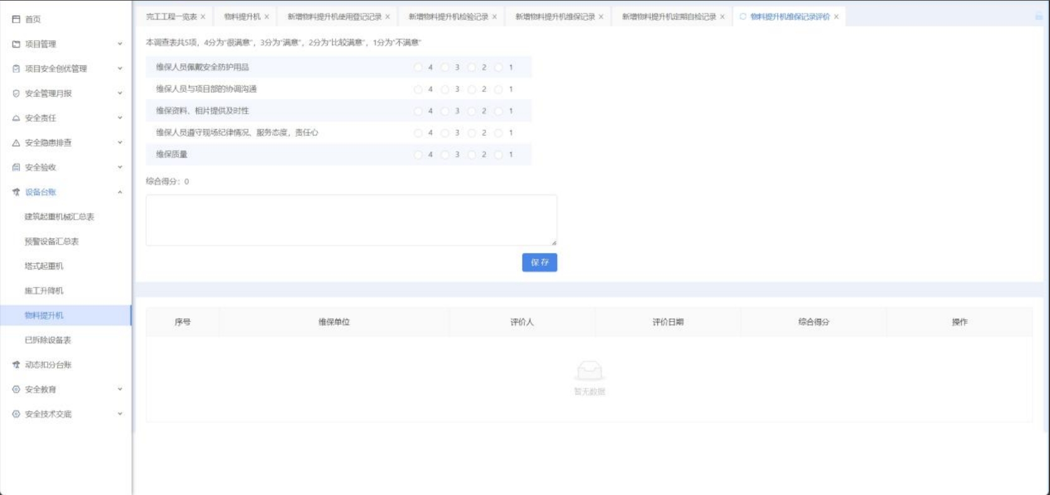Click the comment text area below 综合得分
This screenshot has width=1050, height=495.
coord(351,220)
